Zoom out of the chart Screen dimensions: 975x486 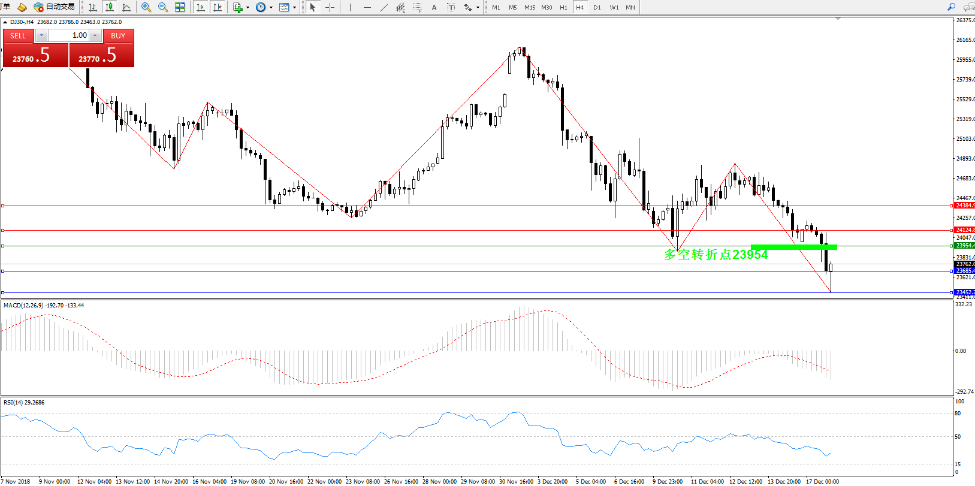[162, 7]
